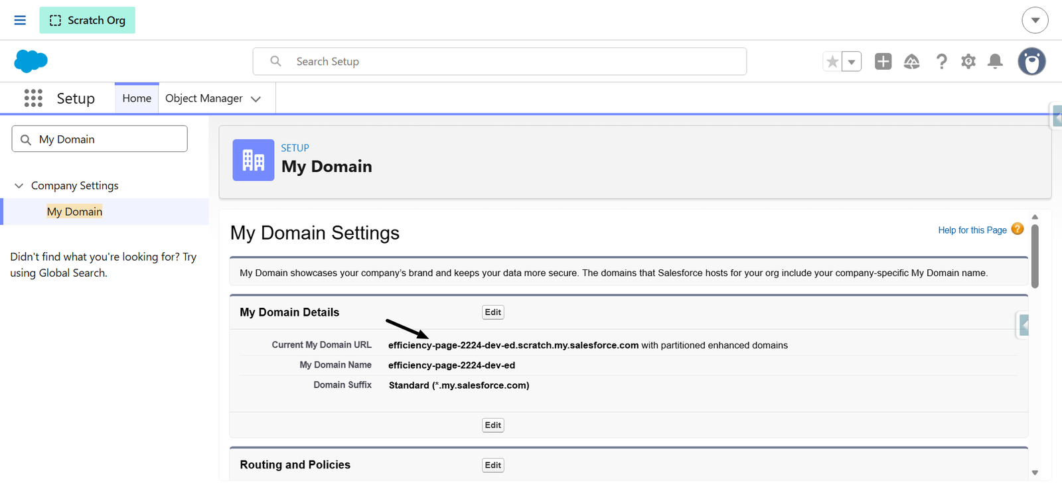This screenshot has width=1062, height=491.
Task: Click the vertical scrollbar thumb in settings pane
Action: click(x=1035, y=256)
